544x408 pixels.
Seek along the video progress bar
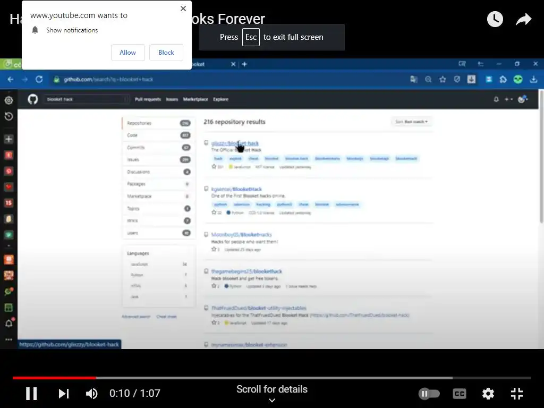271,378
